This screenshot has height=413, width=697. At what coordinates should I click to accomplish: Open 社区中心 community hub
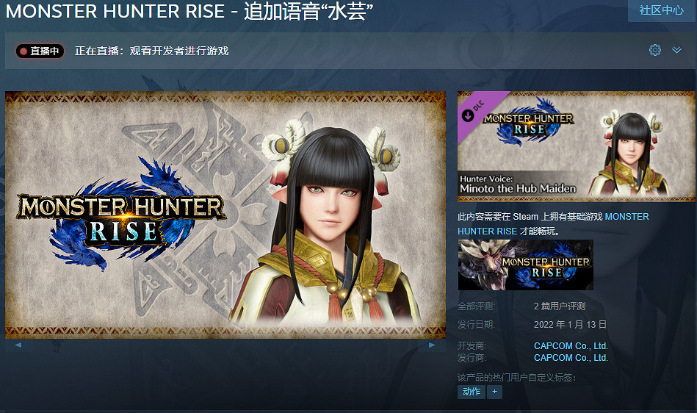tap(662, 10)
